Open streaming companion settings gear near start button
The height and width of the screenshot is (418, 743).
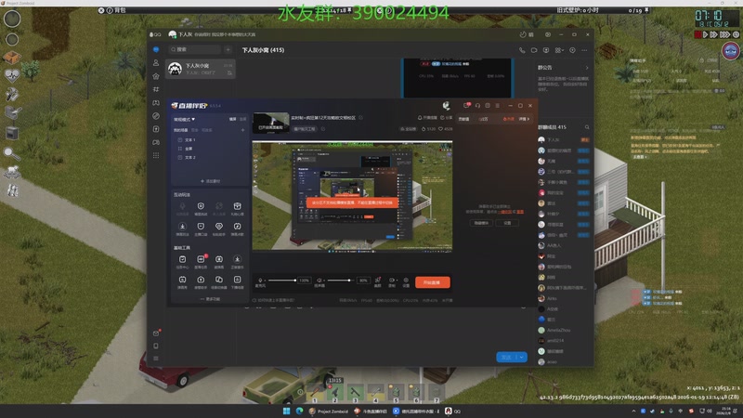(x=406, y=281)
